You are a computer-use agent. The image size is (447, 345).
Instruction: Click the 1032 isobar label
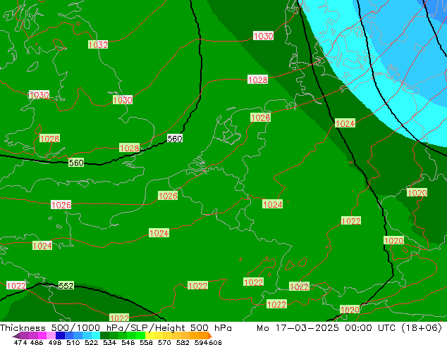(98, 44)
